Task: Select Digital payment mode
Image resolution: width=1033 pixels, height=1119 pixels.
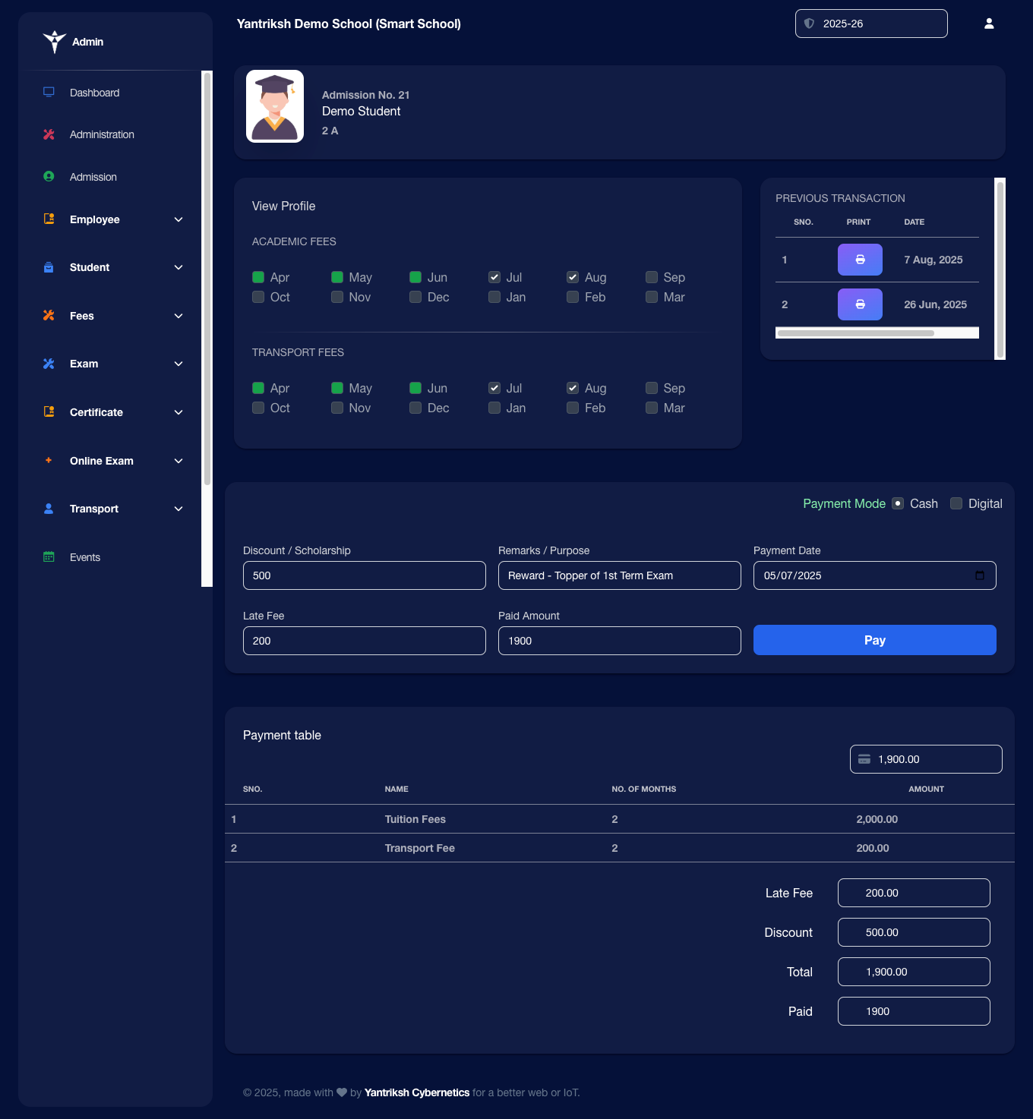Action: click(956, 503)
